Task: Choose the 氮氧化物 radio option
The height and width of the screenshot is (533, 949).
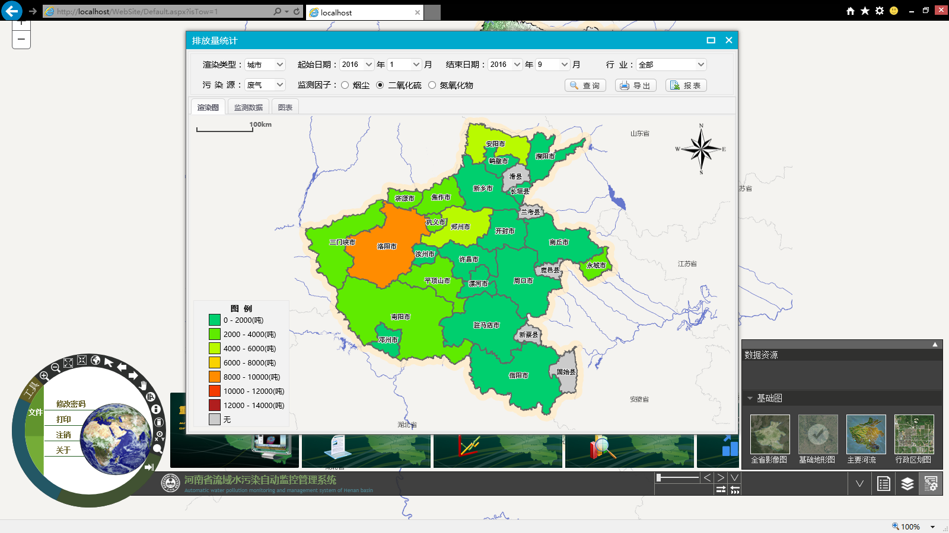Action: [432, 85]
